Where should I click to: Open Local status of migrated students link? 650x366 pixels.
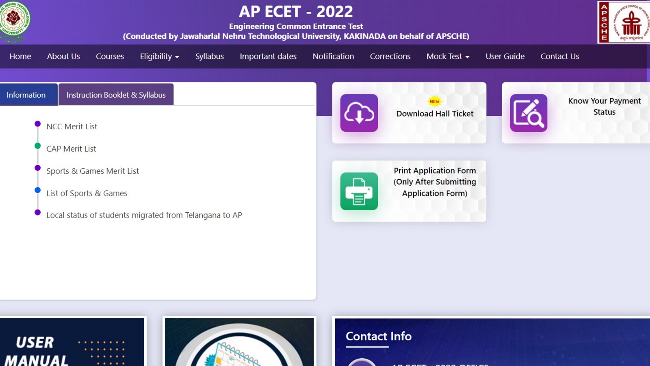point(144,215)
